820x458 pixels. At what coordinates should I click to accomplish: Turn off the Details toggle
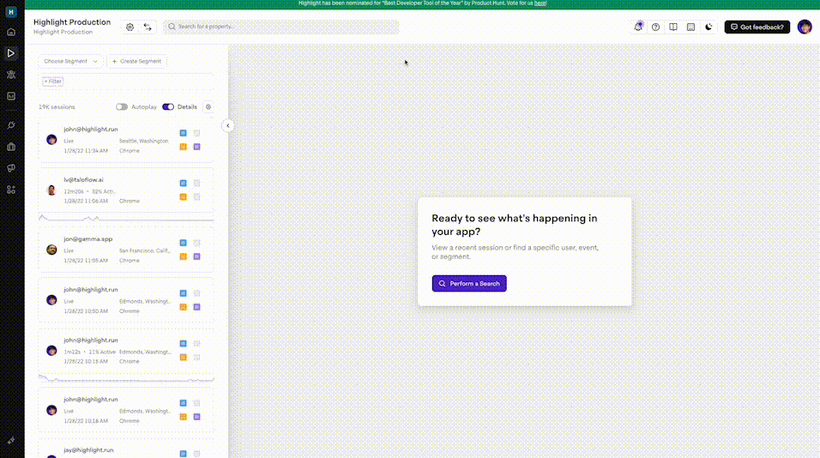click(168, 107)
